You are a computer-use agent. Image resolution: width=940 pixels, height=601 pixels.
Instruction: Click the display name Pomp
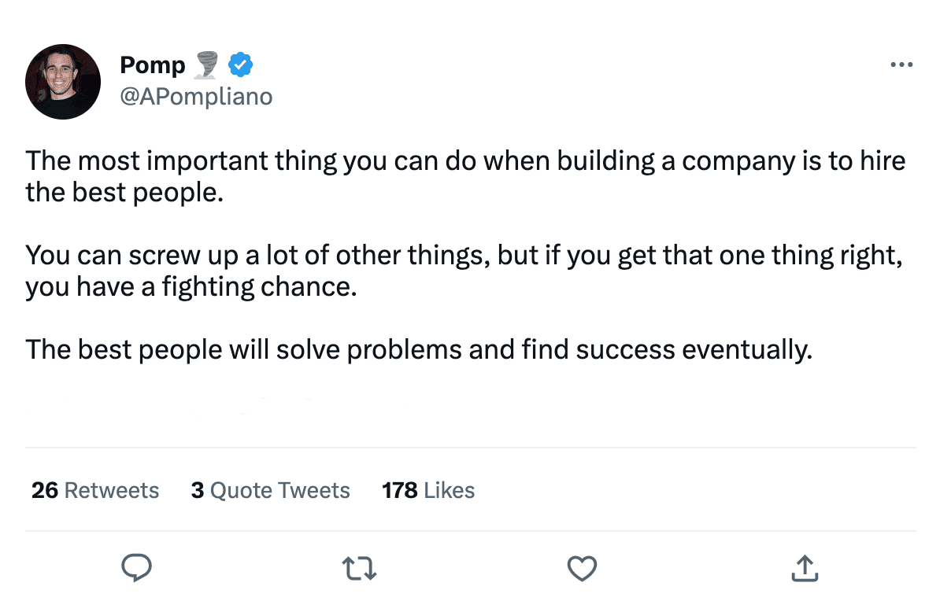tap(153, 65)
